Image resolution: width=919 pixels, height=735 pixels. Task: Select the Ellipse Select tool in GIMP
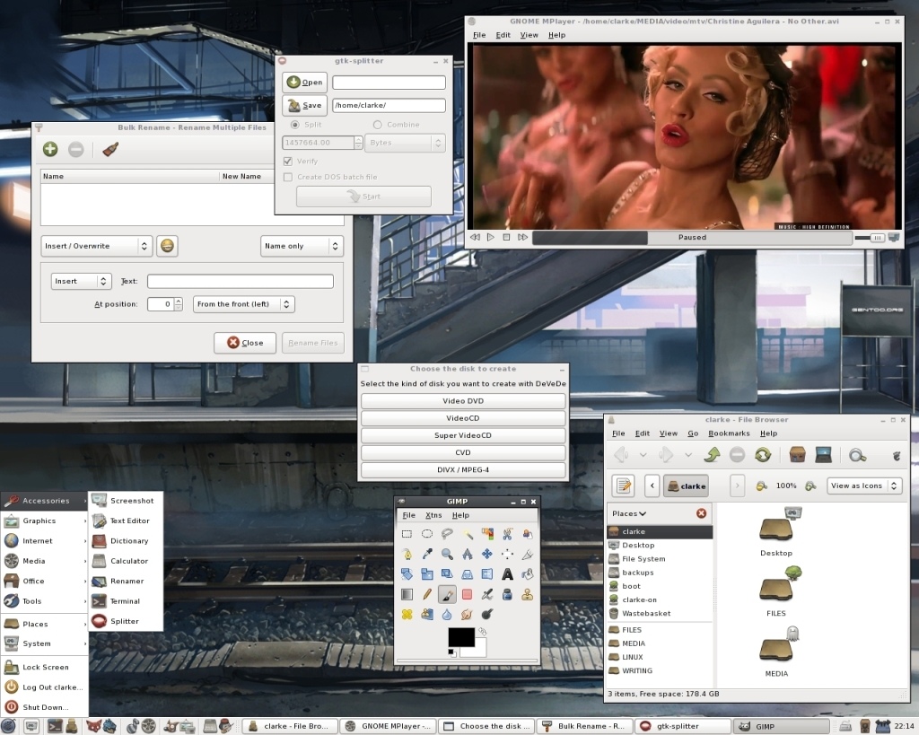[x=426, y=534]
